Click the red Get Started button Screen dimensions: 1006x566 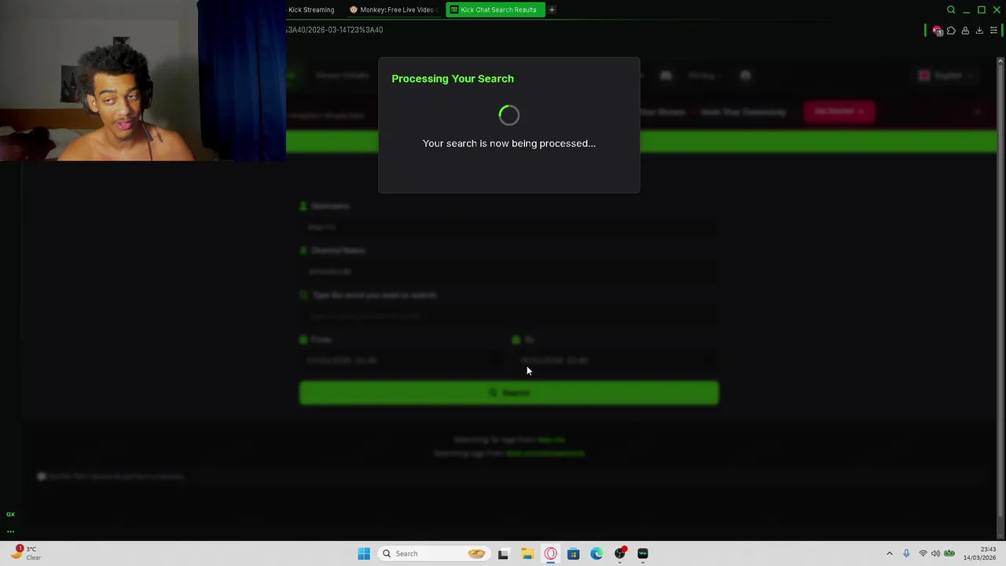839,112
